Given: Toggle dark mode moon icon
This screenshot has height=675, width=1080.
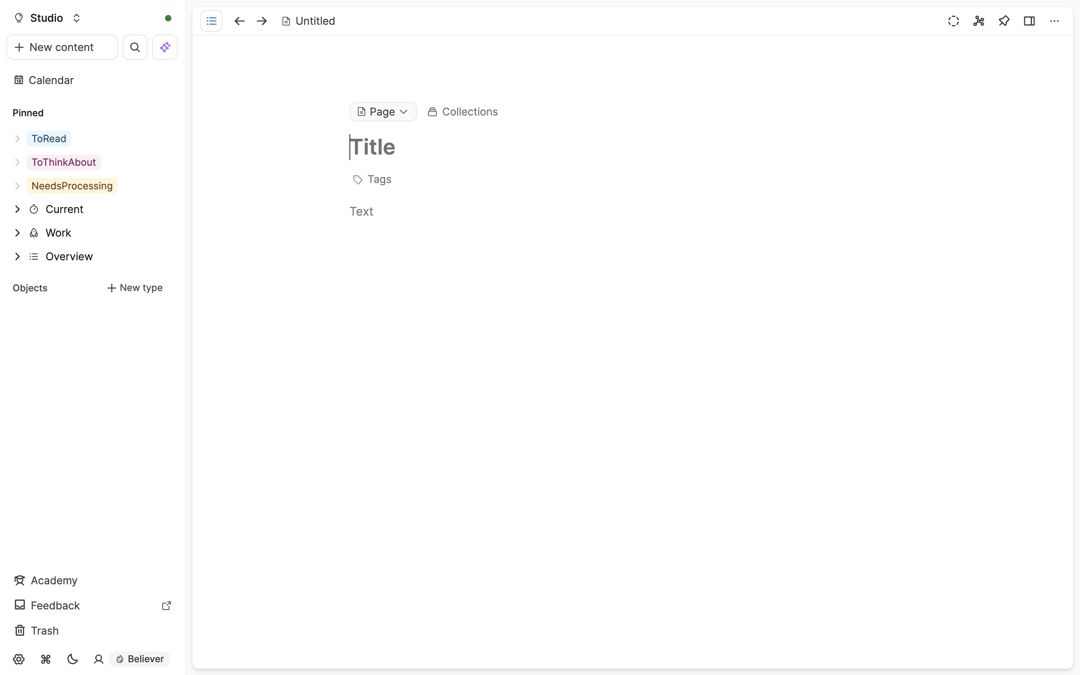Looking at the screenshot, I should (72, 659).
